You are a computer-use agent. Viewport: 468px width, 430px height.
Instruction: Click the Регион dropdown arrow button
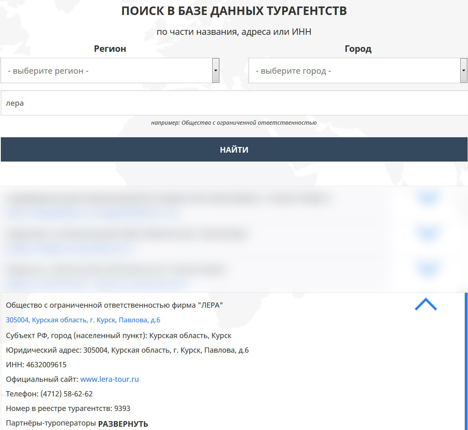coord(216,70)
